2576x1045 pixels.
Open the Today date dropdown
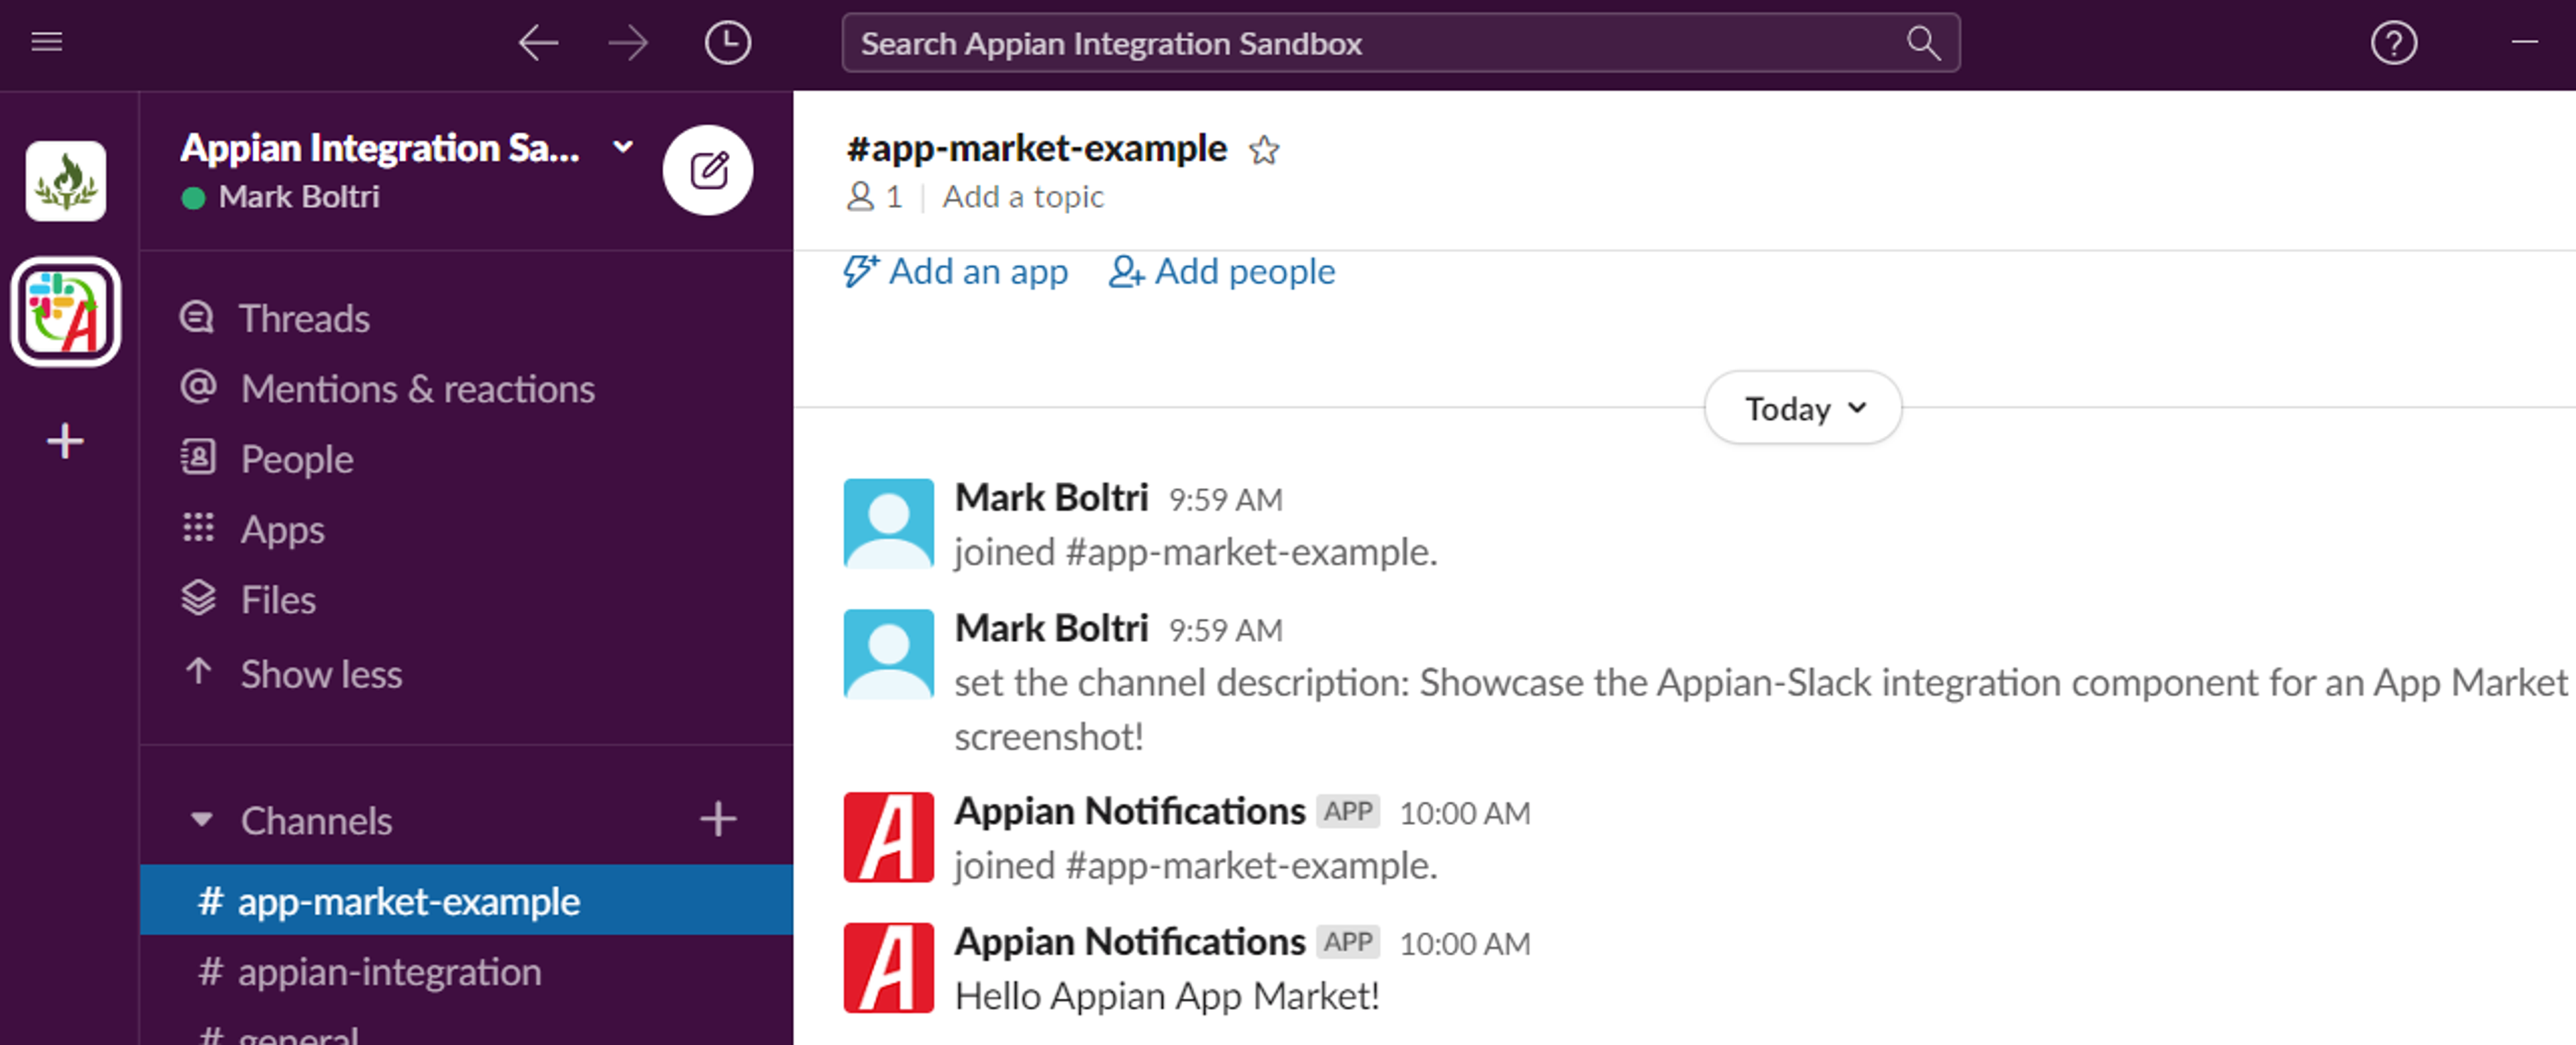(x=1802, y=408)
